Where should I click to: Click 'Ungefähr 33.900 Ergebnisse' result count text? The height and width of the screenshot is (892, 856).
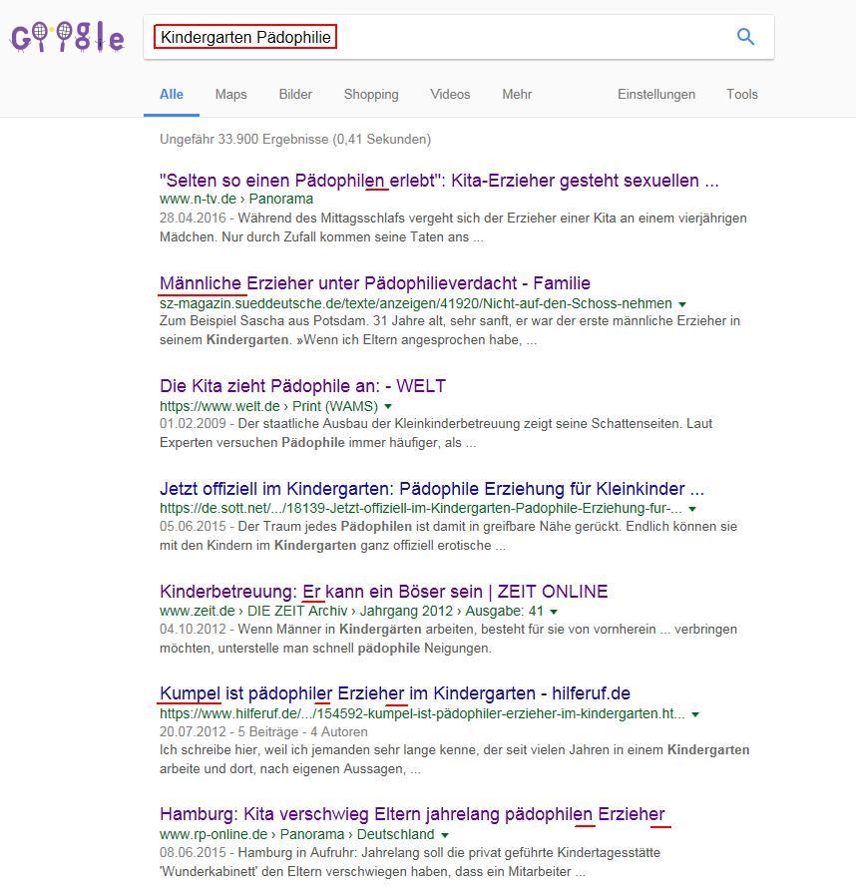coord(295,140)
